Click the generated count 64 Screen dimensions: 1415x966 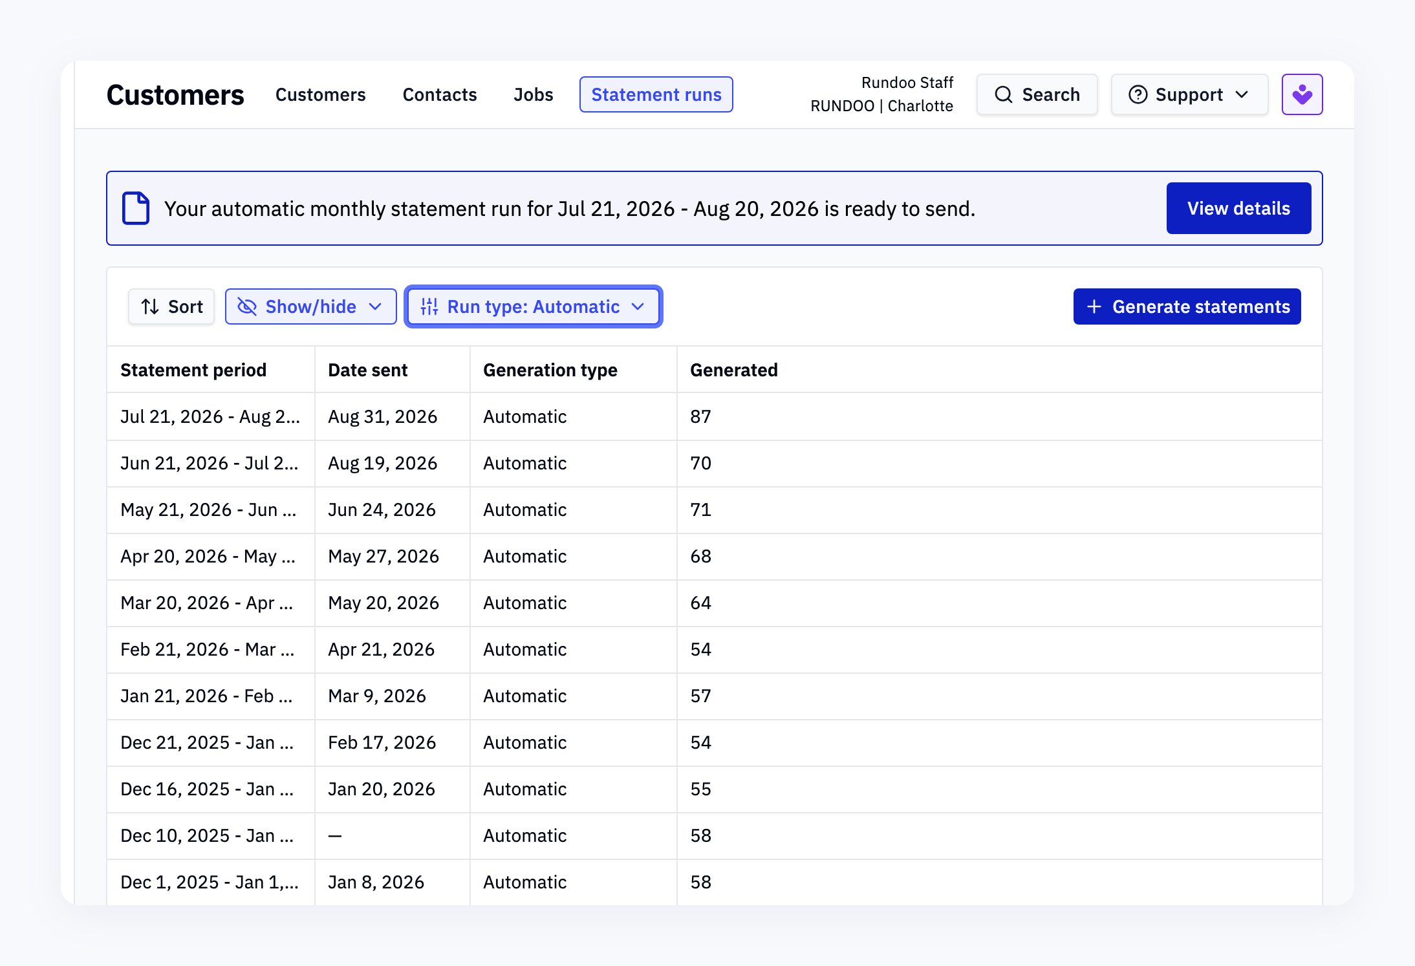click(700, 603)
